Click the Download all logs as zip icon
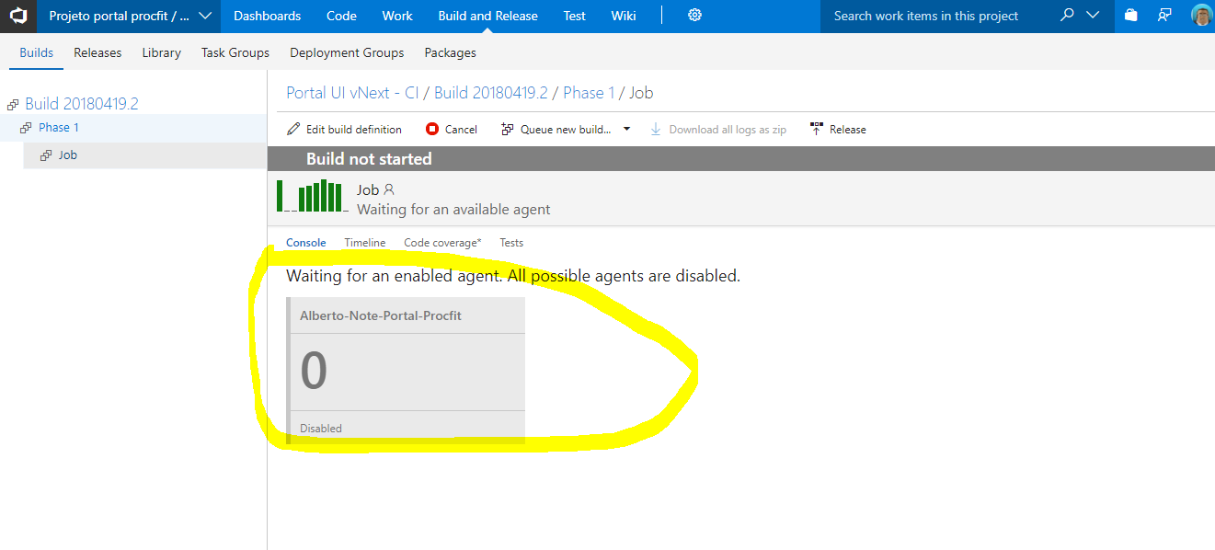 (655, 129)
